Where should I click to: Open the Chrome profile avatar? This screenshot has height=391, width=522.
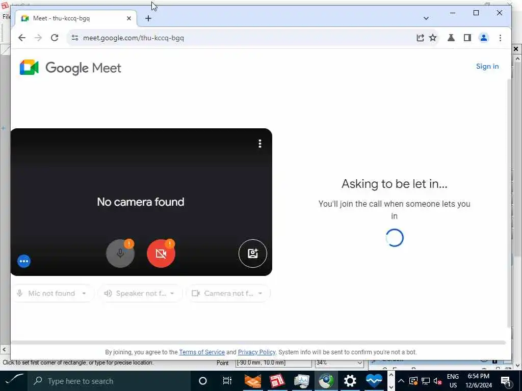tap(484, 38)
